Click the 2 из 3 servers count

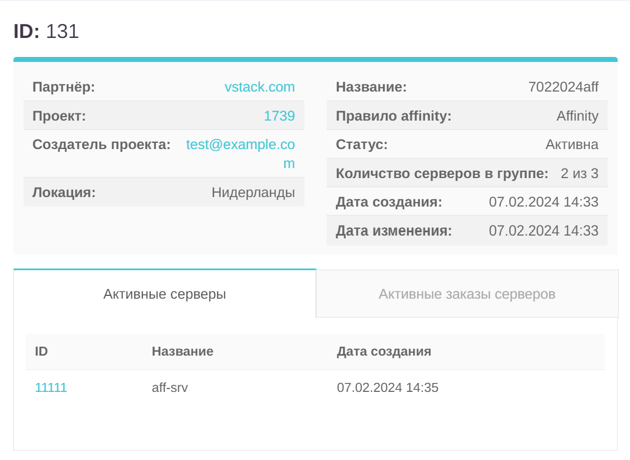pos(579,174)
